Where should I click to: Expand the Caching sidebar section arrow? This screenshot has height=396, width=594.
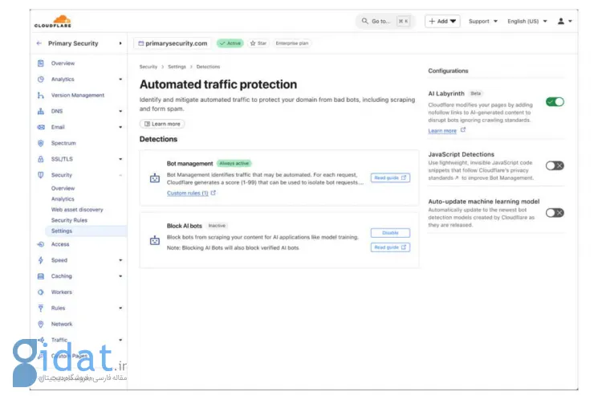point(120,276)
